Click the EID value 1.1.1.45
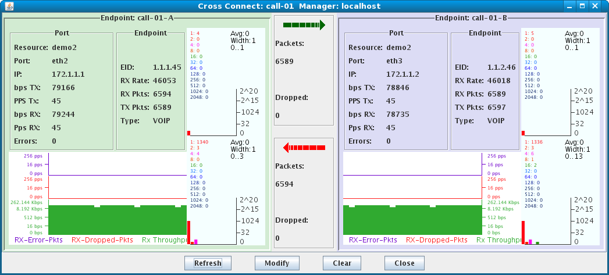The height and width of the screenshot is (275, 609). [167, 67]
